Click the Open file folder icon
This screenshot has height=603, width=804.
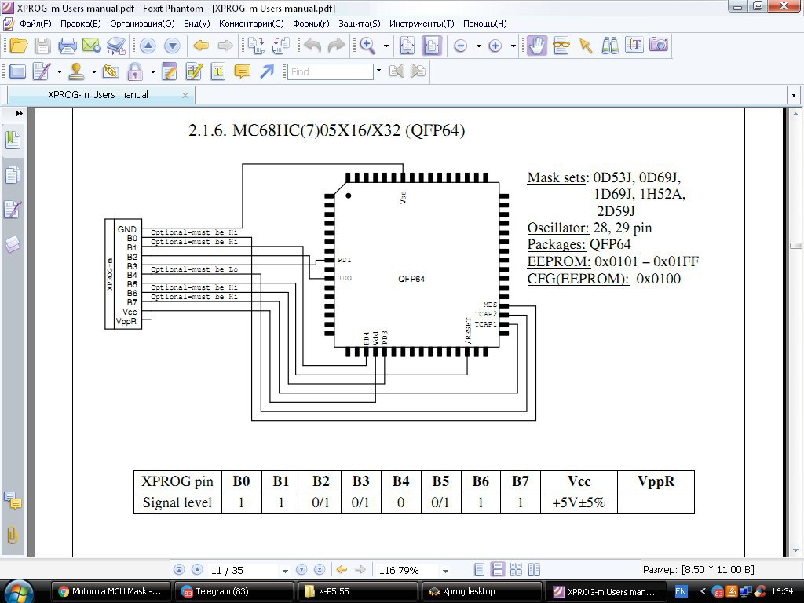coord(18,46)
